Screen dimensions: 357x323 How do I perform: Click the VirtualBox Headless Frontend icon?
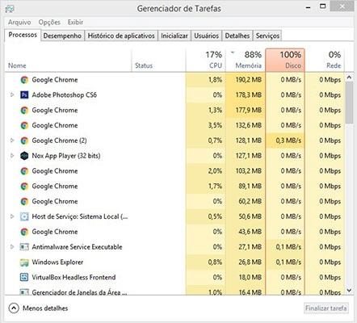pos(24,277)
